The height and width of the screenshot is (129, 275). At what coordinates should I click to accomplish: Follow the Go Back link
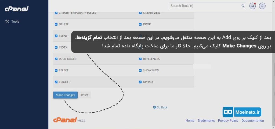160,107
